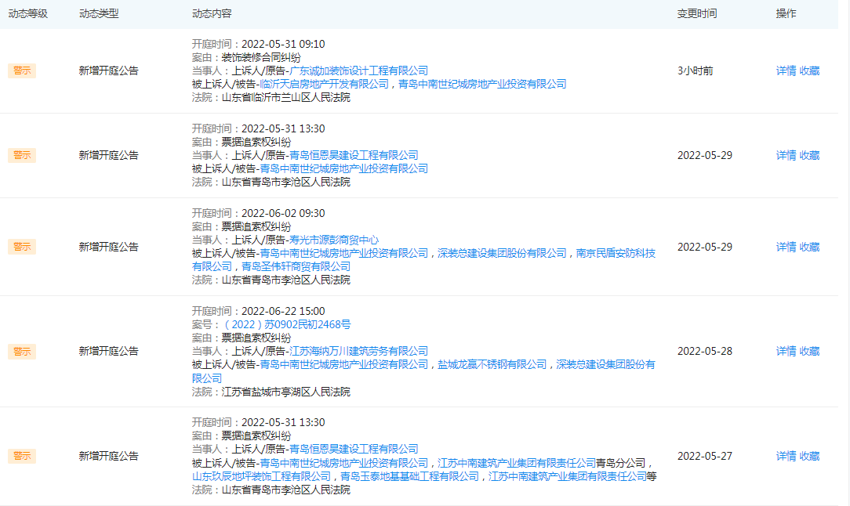Click the 3小时前 change time

coord(695,70)
